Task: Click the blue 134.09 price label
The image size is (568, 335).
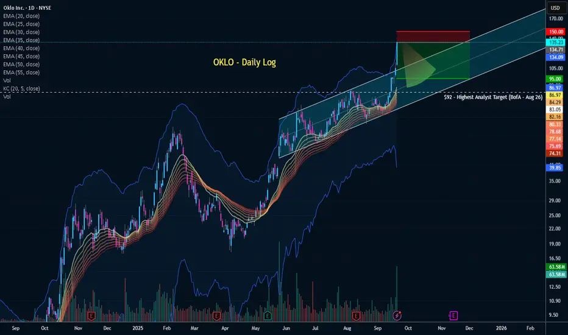Action: [556, 57]
